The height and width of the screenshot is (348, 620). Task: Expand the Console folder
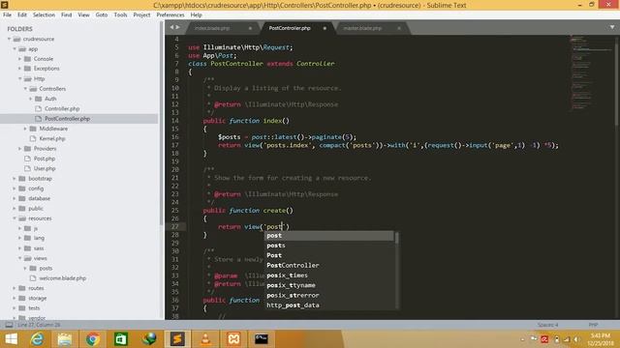pos(19,58)
